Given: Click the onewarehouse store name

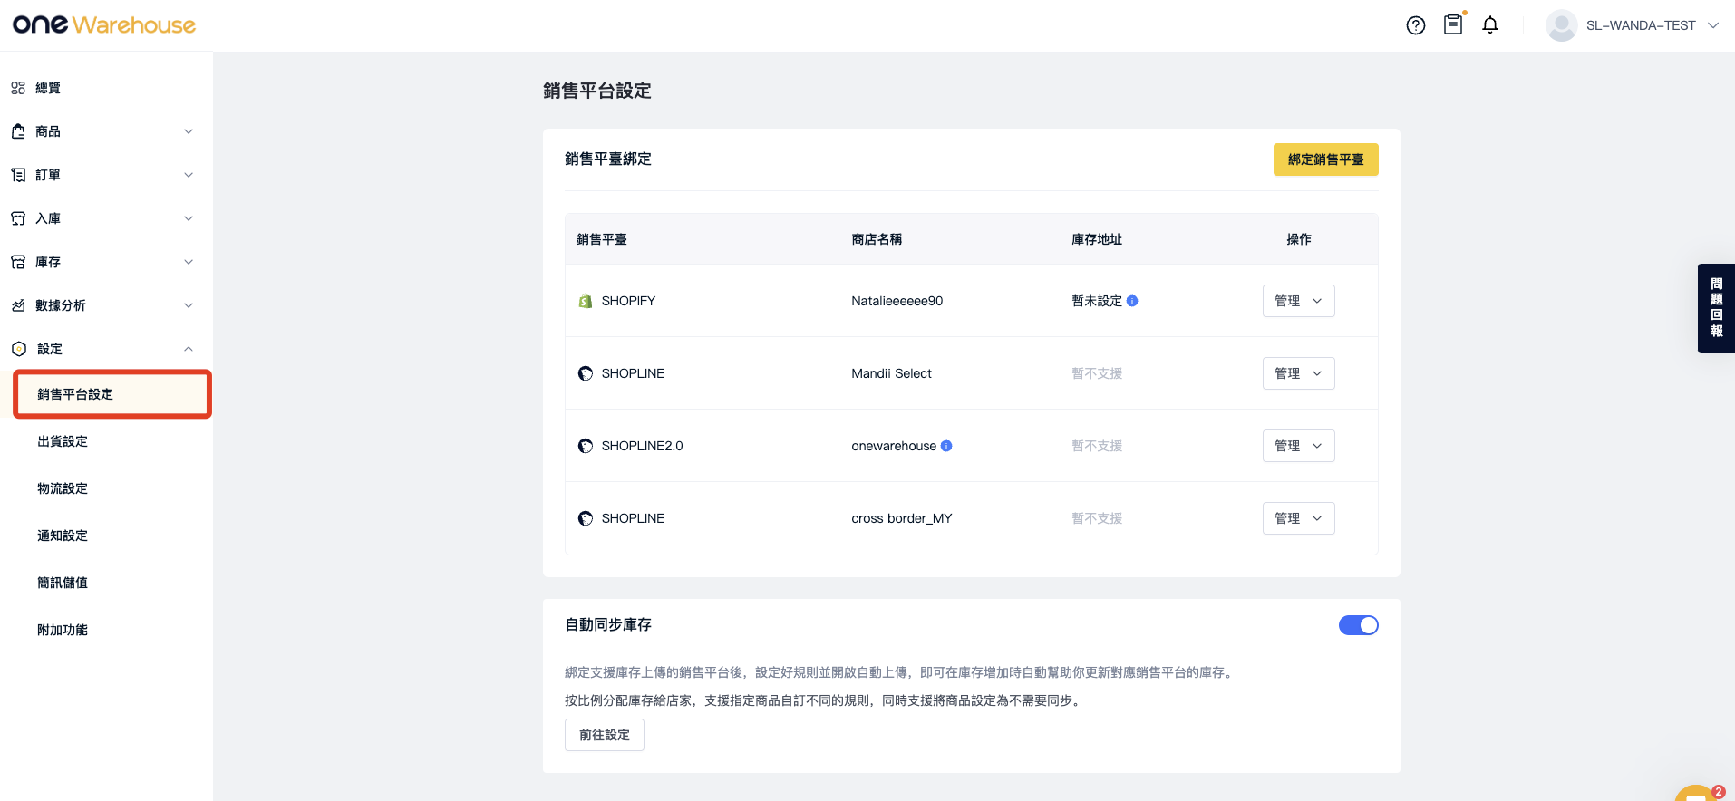Looking at the screenshot, I should click(894, 446).
